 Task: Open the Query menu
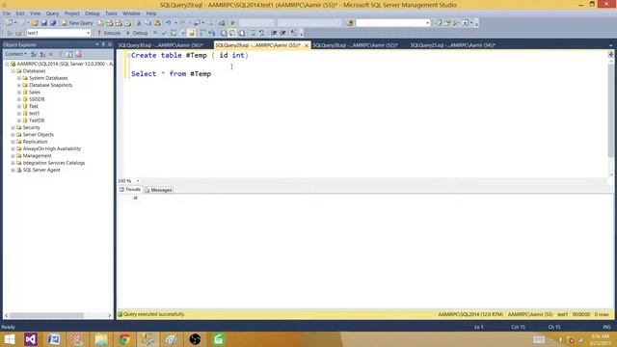click(52, 13)
